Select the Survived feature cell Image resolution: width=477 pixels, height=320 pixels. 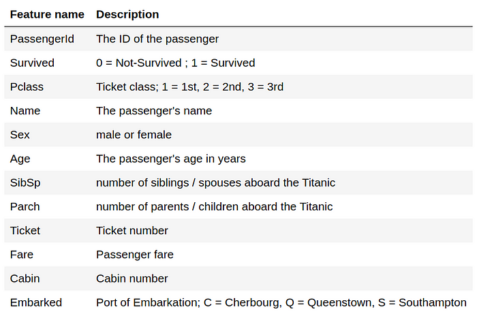pos(32,63)
